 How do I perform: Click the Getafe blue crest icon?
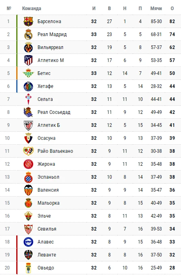pyautogui.click(x=28, y=86)
